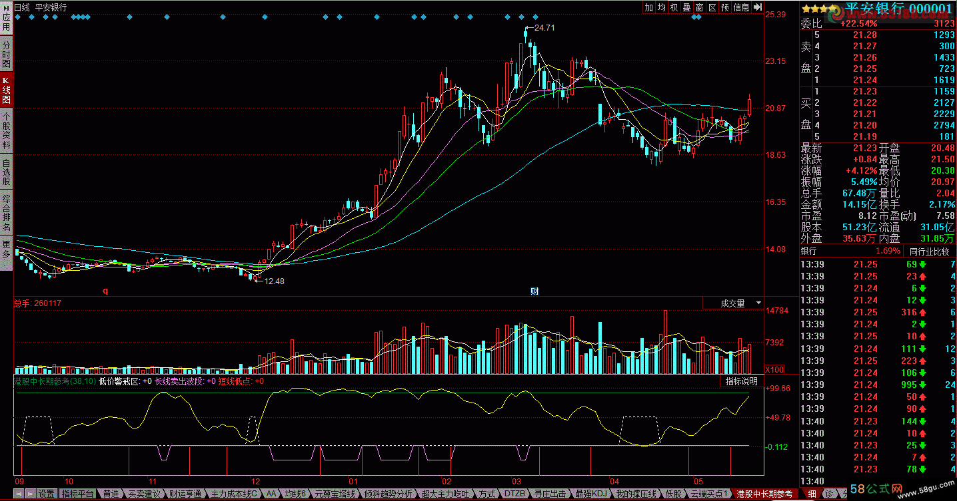Toggle 权 price adjustment mode
Image resolution: width=957 pixels, height=501 pixels.
tap(674, 7)
